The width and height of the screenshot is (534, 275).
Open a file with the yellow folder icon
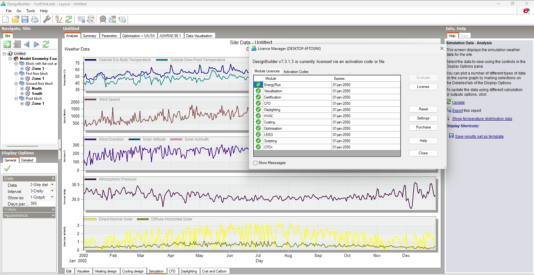pos(15,19)
